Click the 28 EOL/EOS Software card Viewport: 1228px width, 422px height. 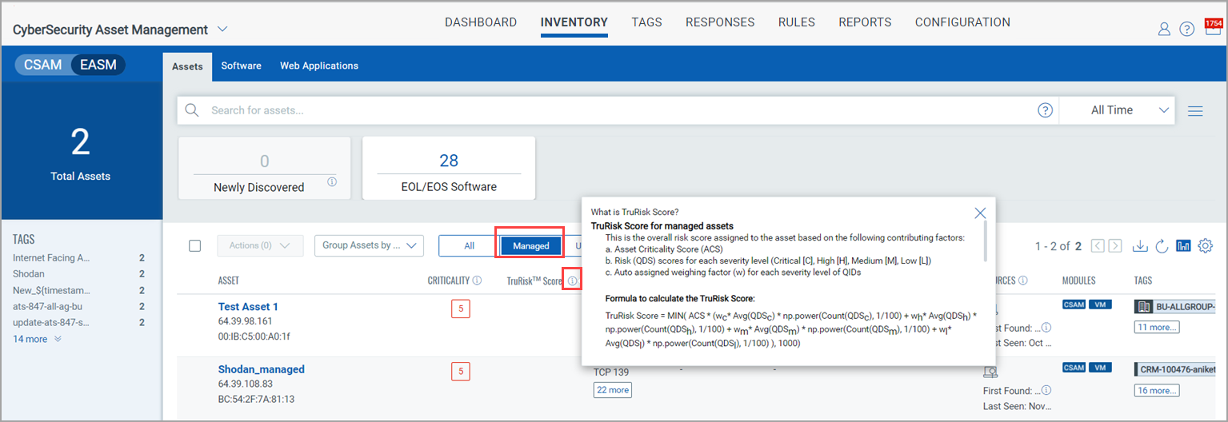click(x=449, y=168)
